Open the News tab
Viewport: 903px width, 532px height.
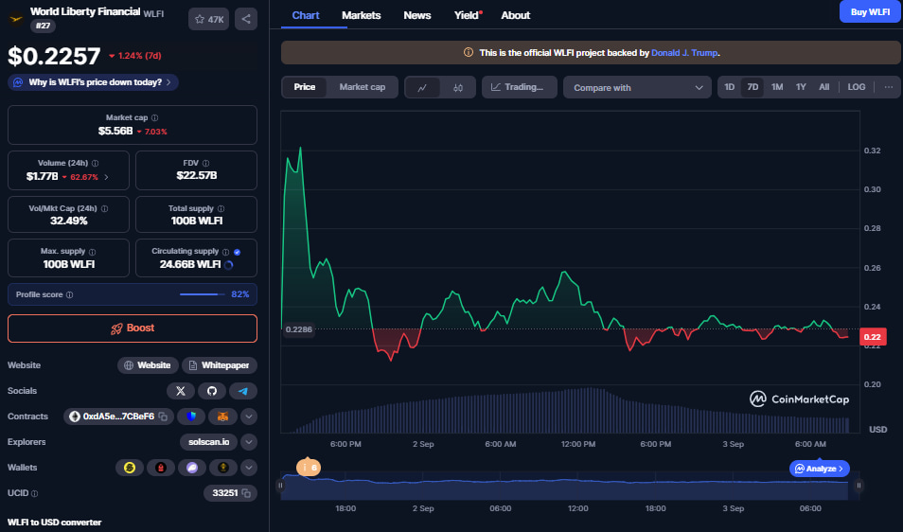[416, 15]
